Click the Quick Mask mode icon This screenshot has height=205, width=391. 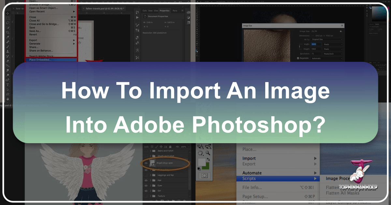pos(205,175)
